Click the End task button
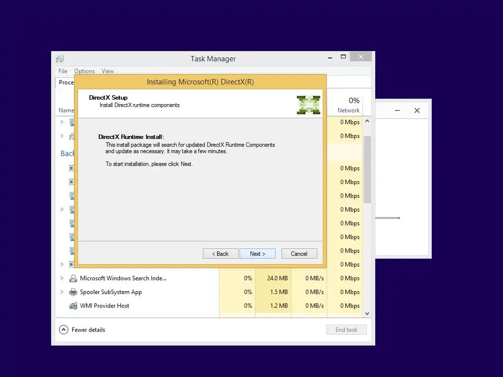The image size is (503, 377). 346,329
